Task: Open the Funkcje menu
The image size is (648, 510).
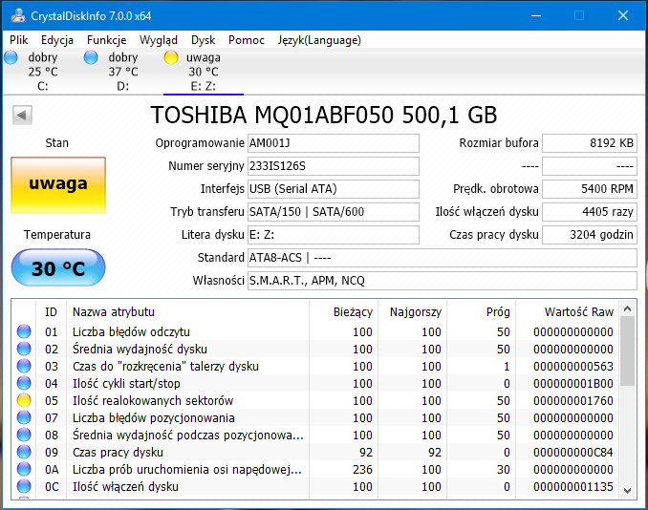Action: pos(107,40)
